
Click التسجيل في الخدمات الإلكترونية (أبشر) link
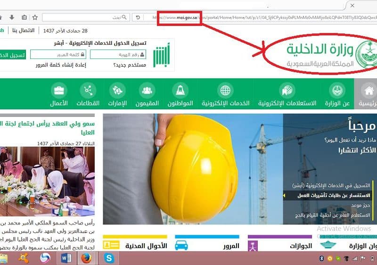pyautogui.click(x=331, y=185)
